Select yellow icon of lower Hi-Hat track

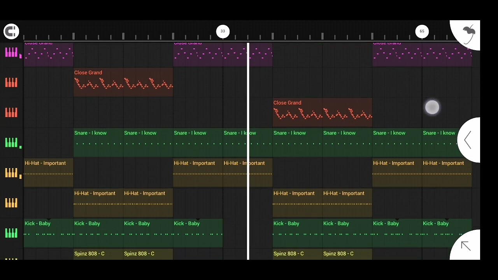coord(11,203)
